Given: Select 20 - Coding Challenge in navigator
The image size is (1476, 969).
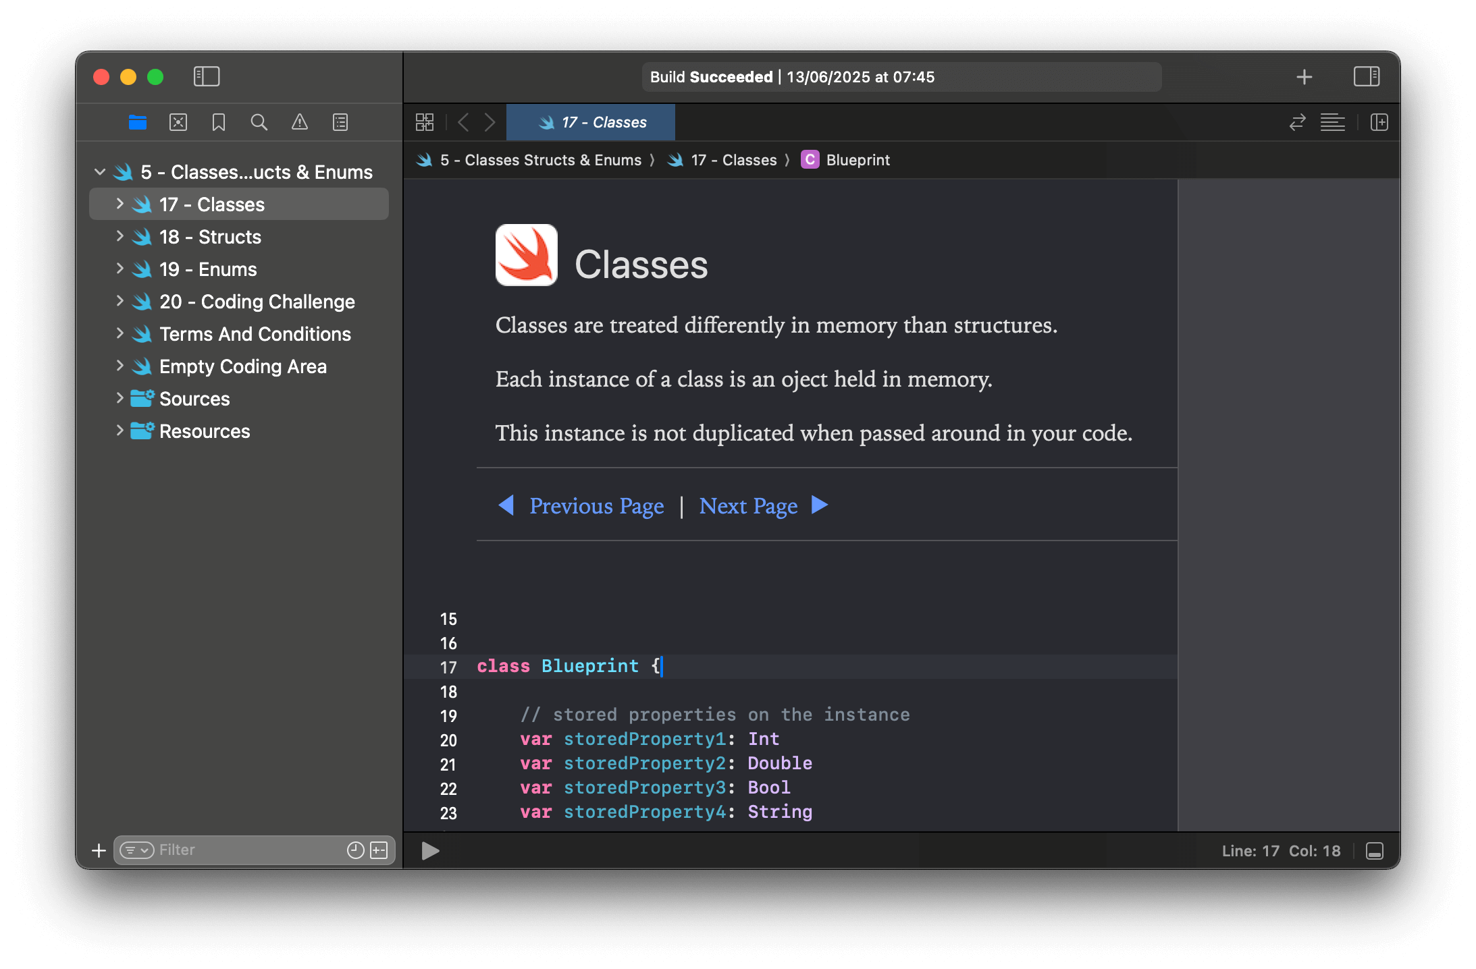Looking at the screenshot, I should click(x=257, y=302).
